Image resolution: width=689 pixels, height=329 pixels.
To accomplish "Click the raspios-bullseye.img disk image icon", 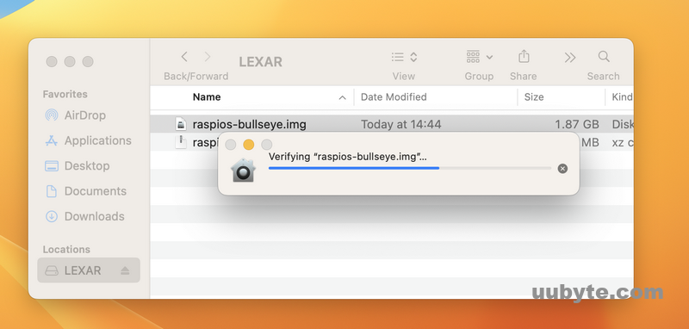I will pos(181,124).
